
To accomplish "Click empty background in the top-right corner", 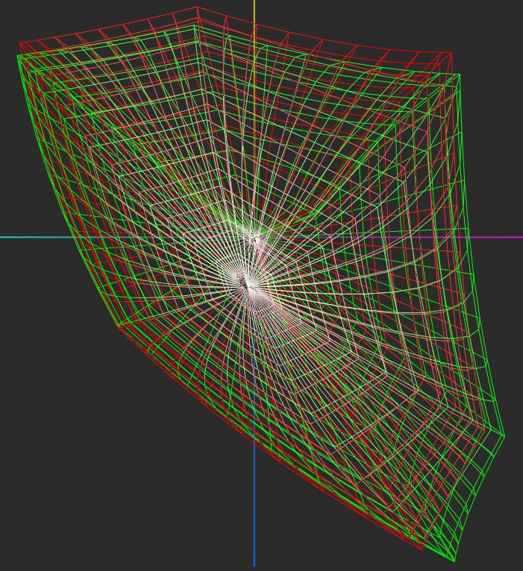I will point(492,22).
